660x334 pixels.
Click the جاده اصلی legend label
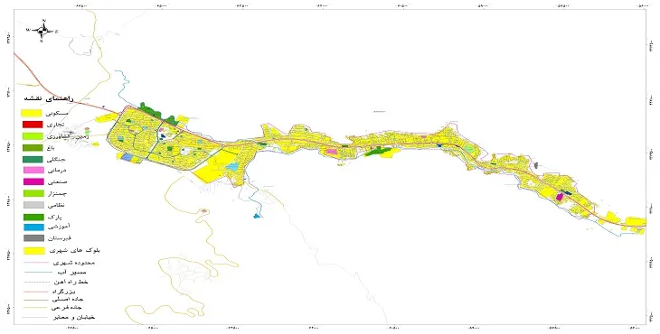67,300
